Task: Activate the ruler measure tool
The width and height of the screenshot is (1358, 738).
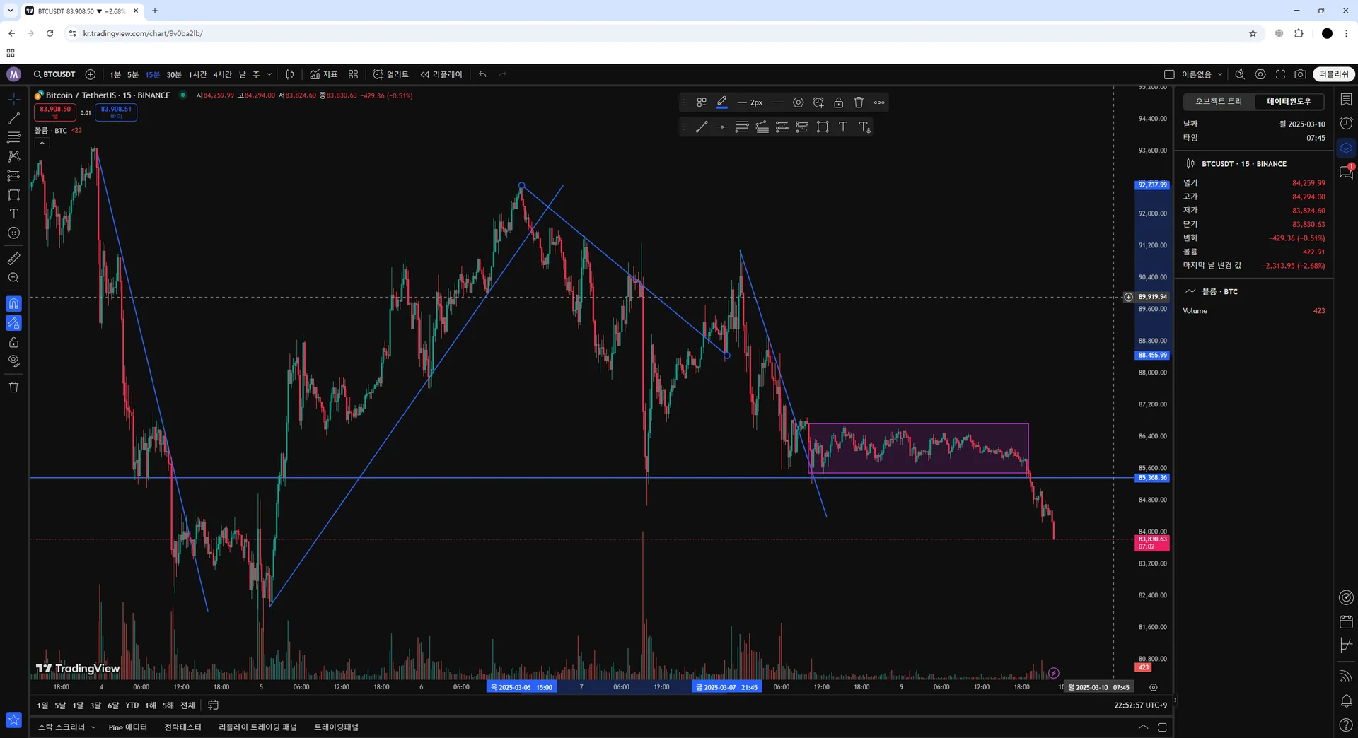Action: (13, 259)
